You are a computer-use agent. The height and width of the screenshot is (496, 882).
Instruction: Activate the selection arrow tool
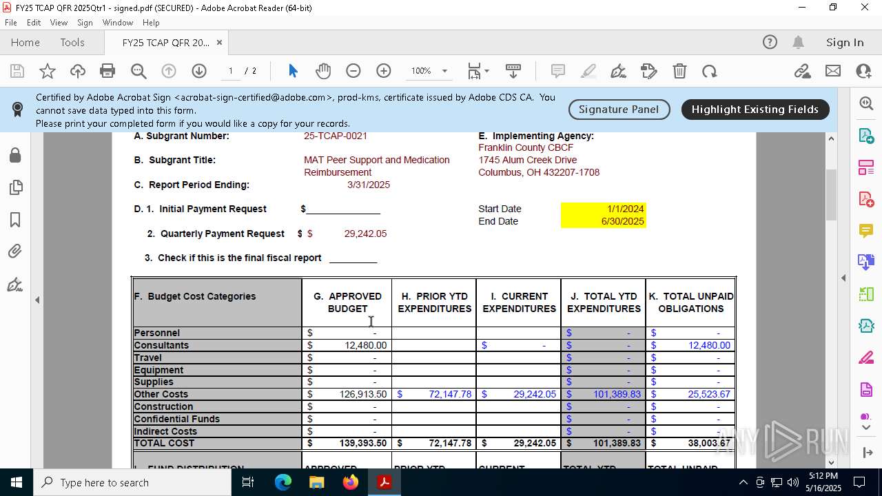tap(293, 71)
